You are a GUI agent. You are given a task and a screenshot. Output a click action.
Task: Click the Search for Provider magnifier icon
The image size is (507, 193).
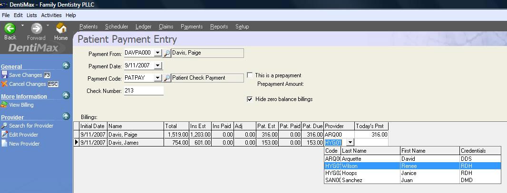[4, 126]
